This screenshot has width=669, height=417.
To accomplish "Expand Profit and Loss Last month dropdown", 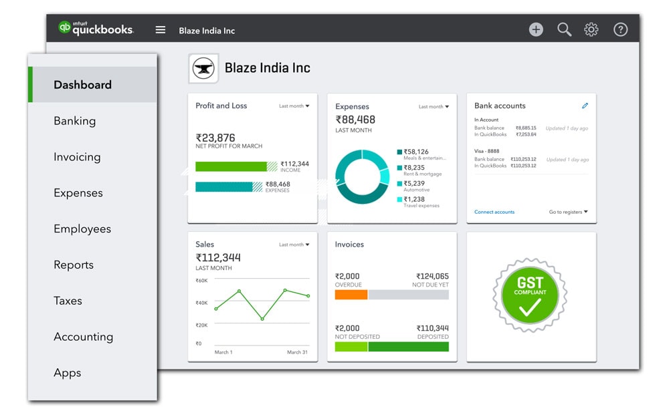I will [x=294, y=106].
